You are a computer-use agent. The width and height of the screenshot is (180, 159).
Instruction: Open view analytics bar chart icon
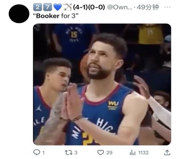tap(132, 152)
